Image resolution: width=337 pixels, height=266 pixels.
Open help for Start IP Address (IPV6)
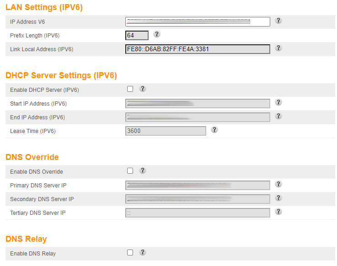coord(278,102)
